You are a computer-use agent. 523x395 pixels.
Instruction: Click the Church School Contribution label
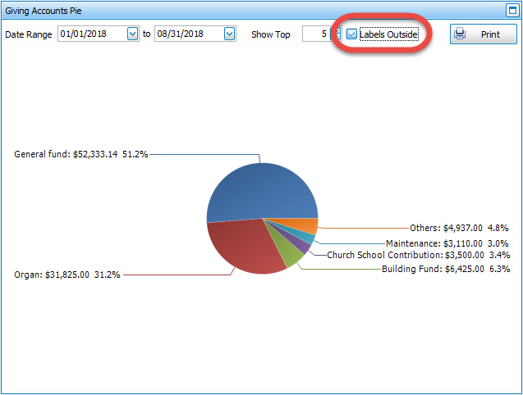coord(418,255)
